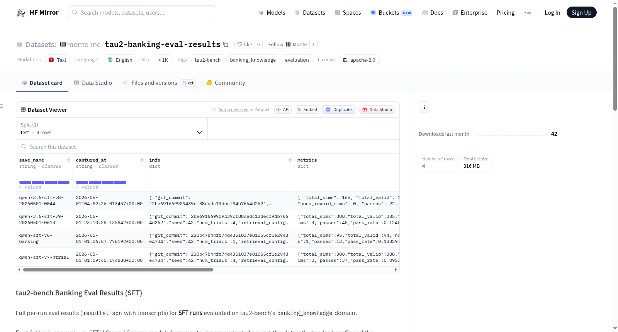Screen dimensions: 618x332
Task: Open Docs in the top navigation
Action: [433, 13]
